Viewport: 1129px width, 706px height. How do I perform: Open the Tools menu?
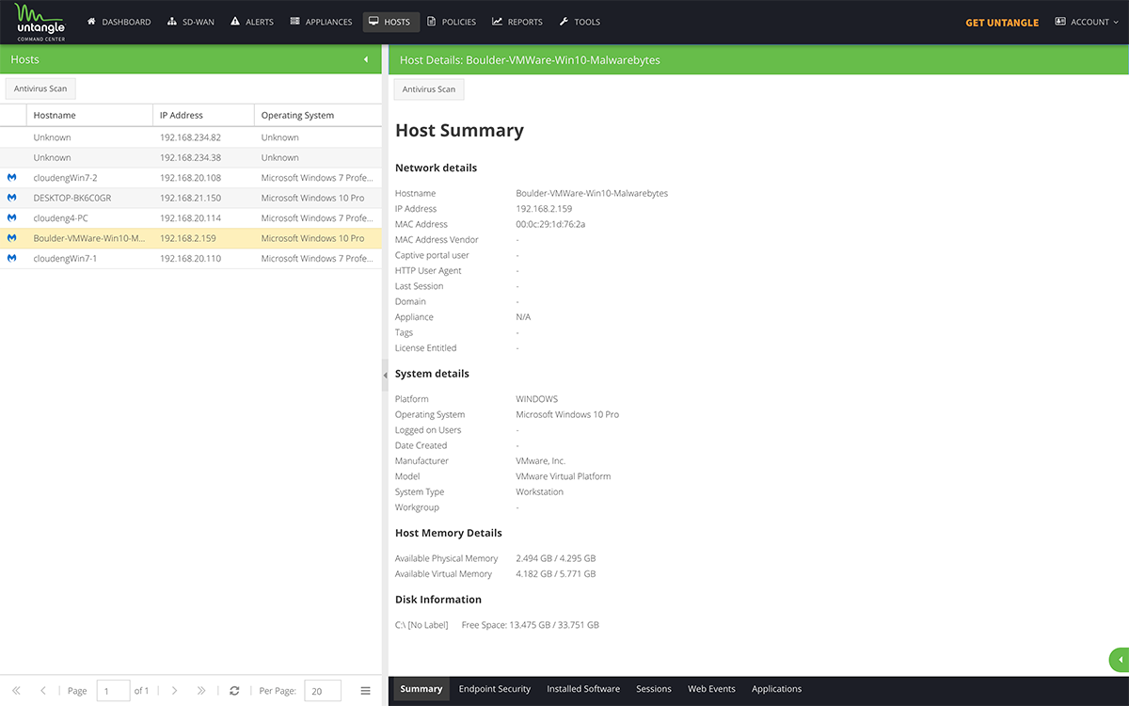[580, 22]
